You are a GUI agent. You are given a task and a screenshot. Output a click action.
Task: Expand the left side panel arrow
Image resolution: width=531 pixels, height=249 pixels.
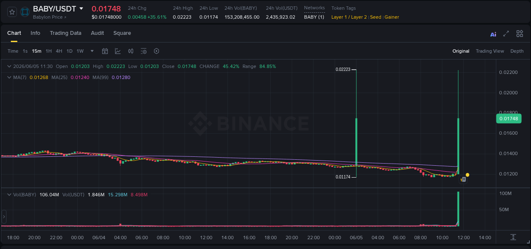click(x=4, y=217)
